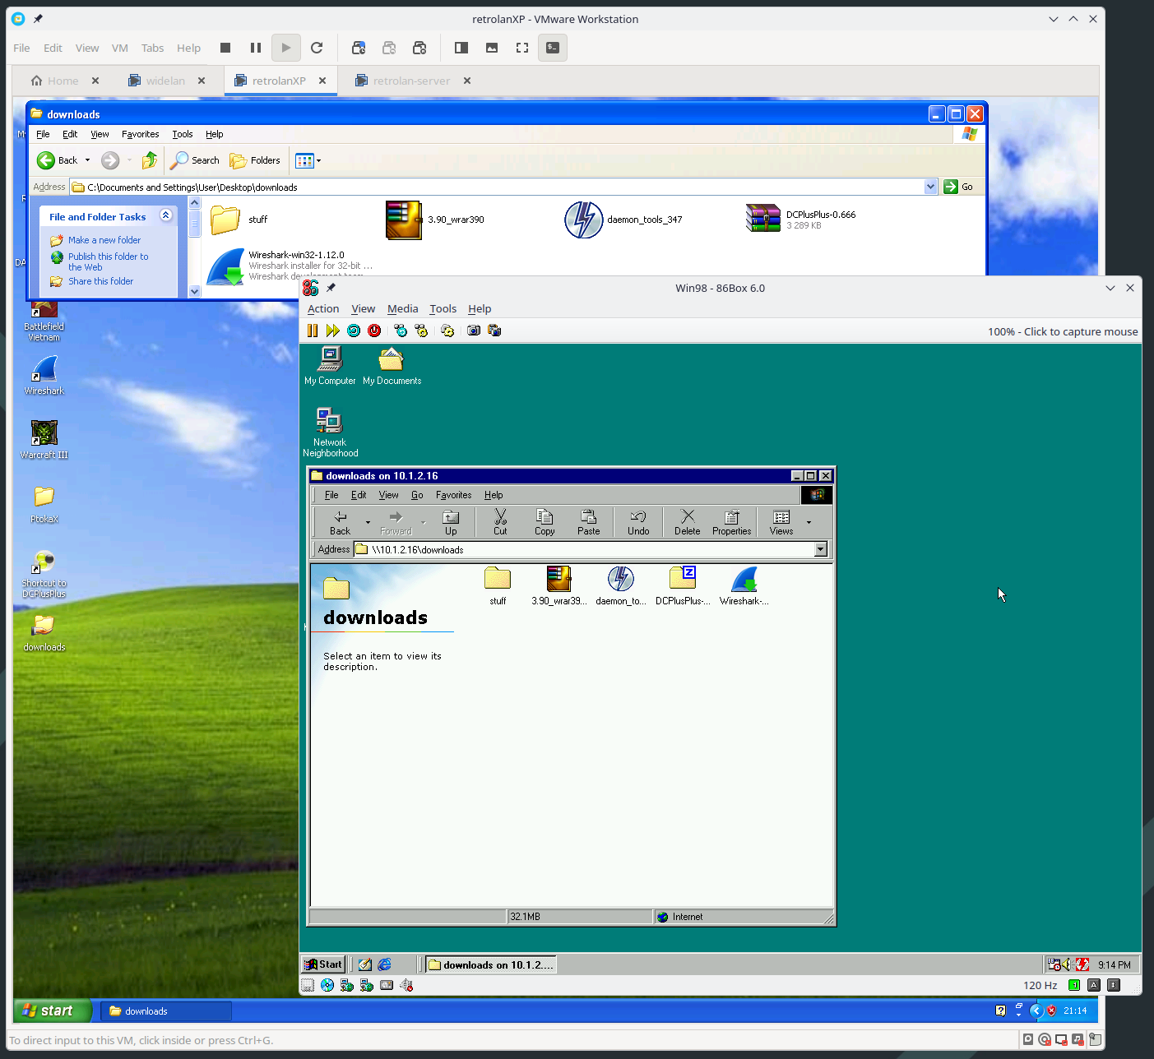Suspend the VM using VMware pause icon
1154x1059 pixels.
click(256, 48)
